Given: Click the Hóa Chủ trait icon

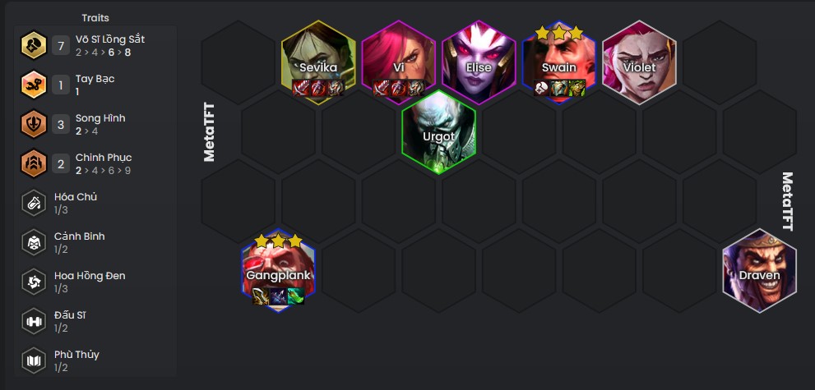Looking at the screenshot, I should click(34, 203).
